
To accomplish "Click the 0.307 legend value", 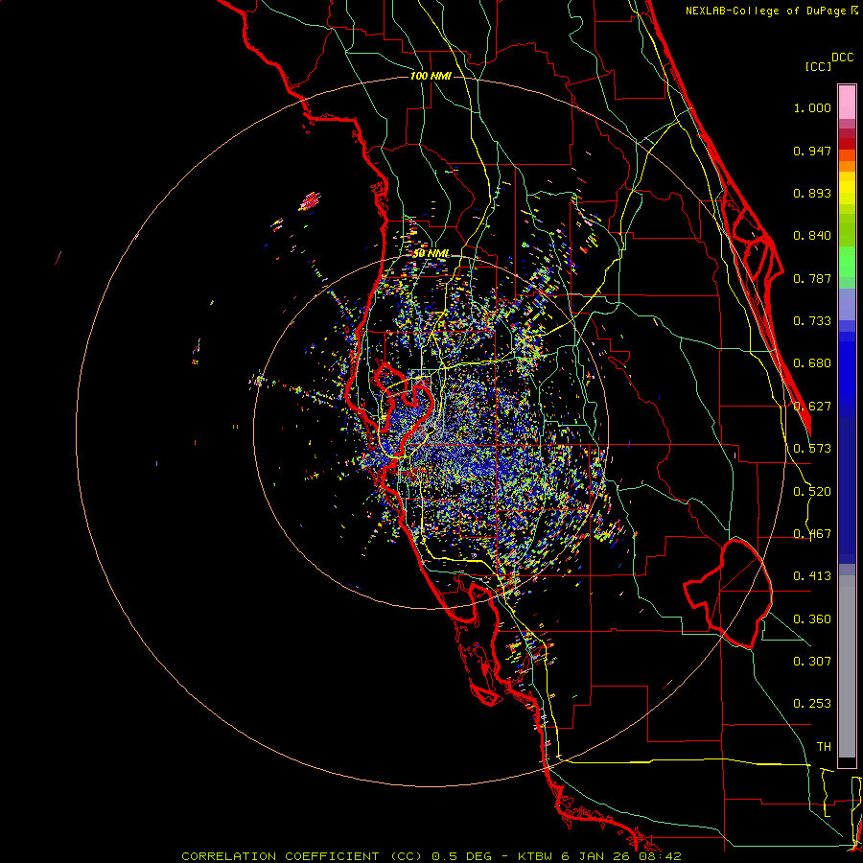I will click(x=812, y=662).
